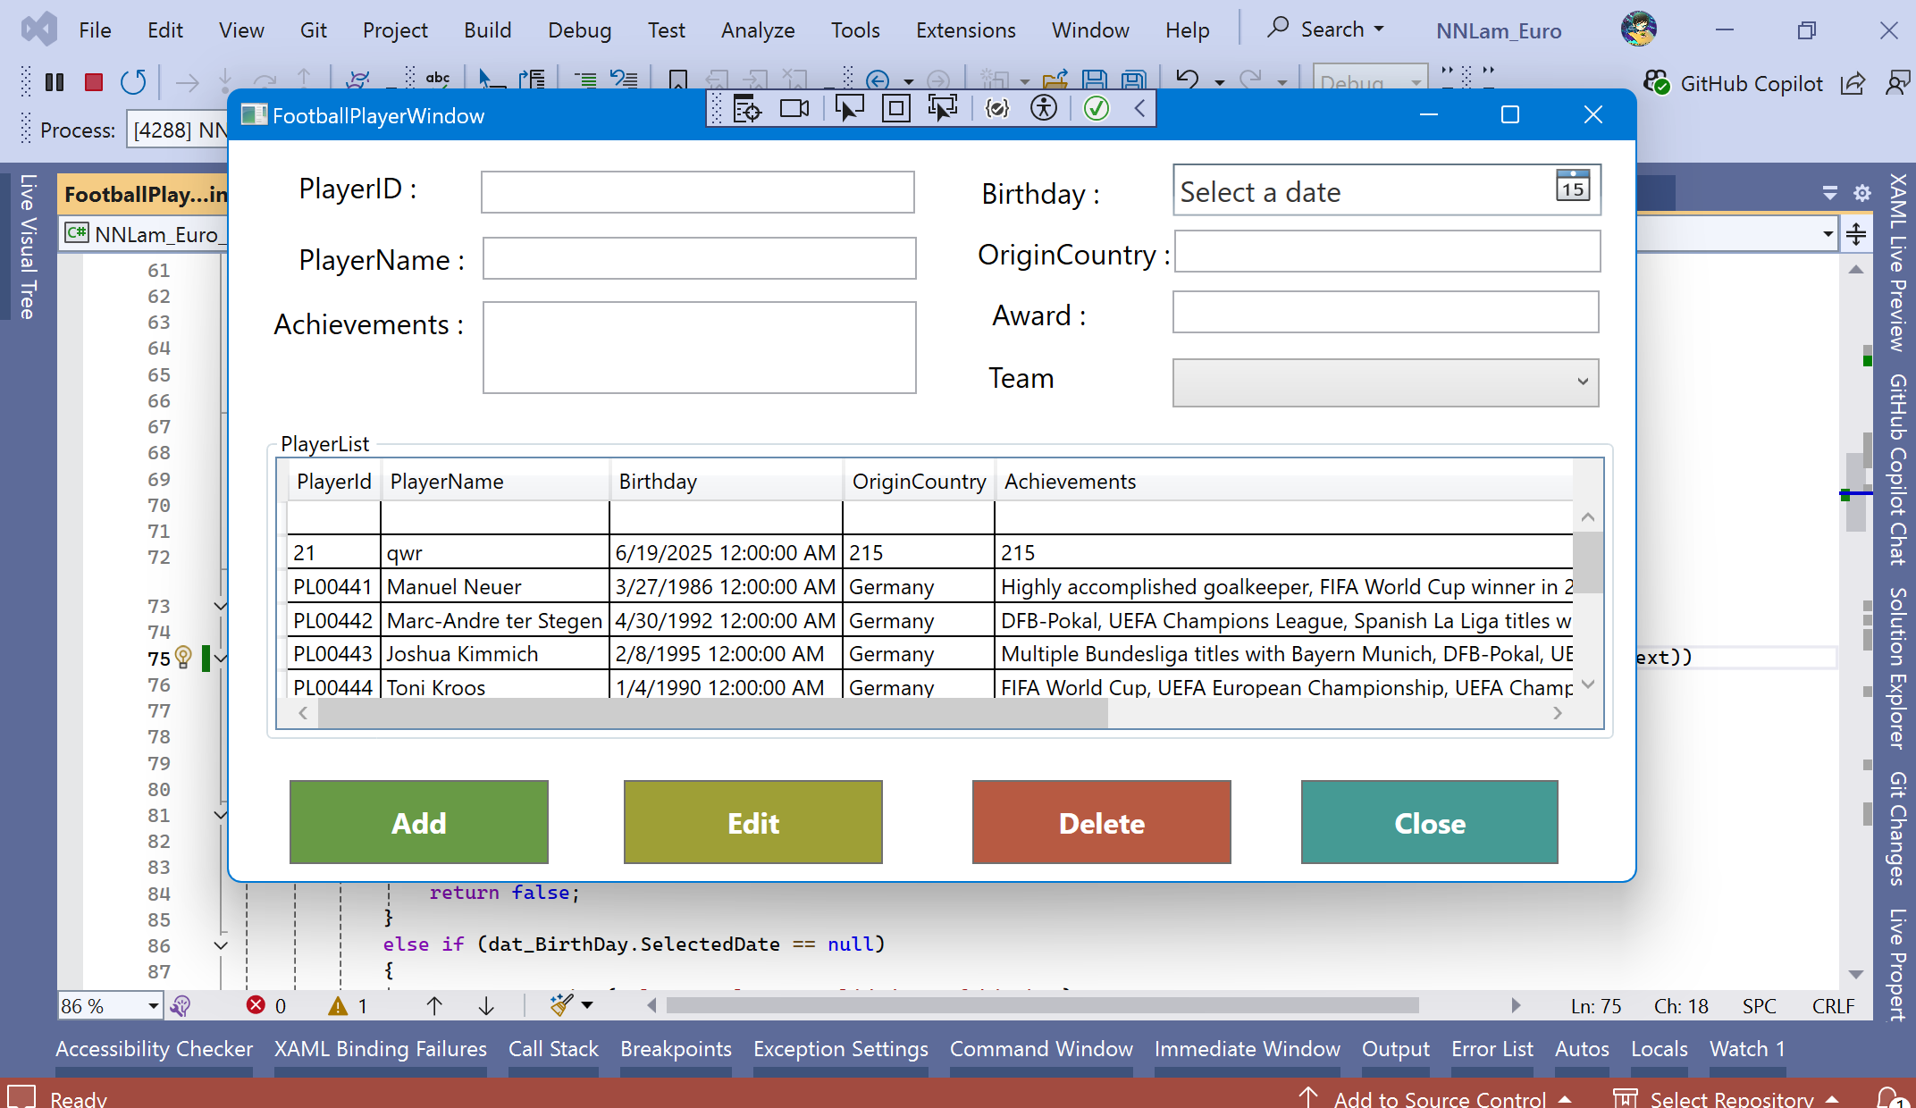Viewport: 1916px width, 1108px height.
Task: Run code cleanup brush icon
Action: pyautogui.click(x=561, y=1005)
